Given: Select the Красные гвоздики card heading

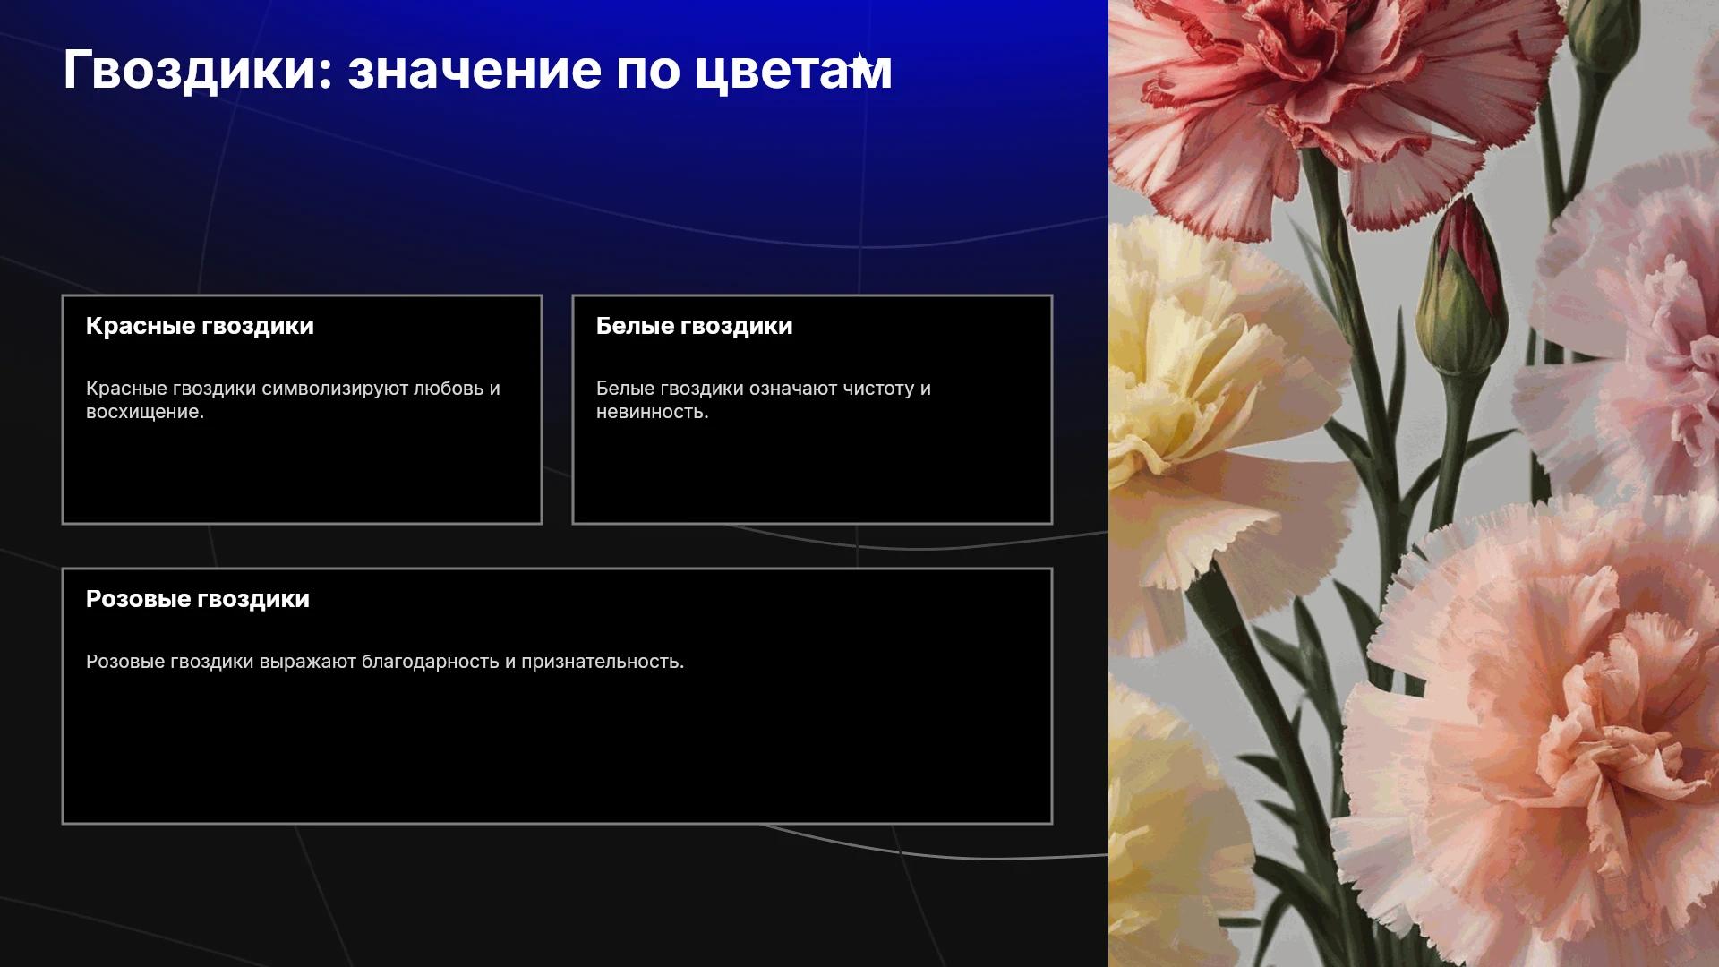Looking at the screenshot, I should coord(200,326).
